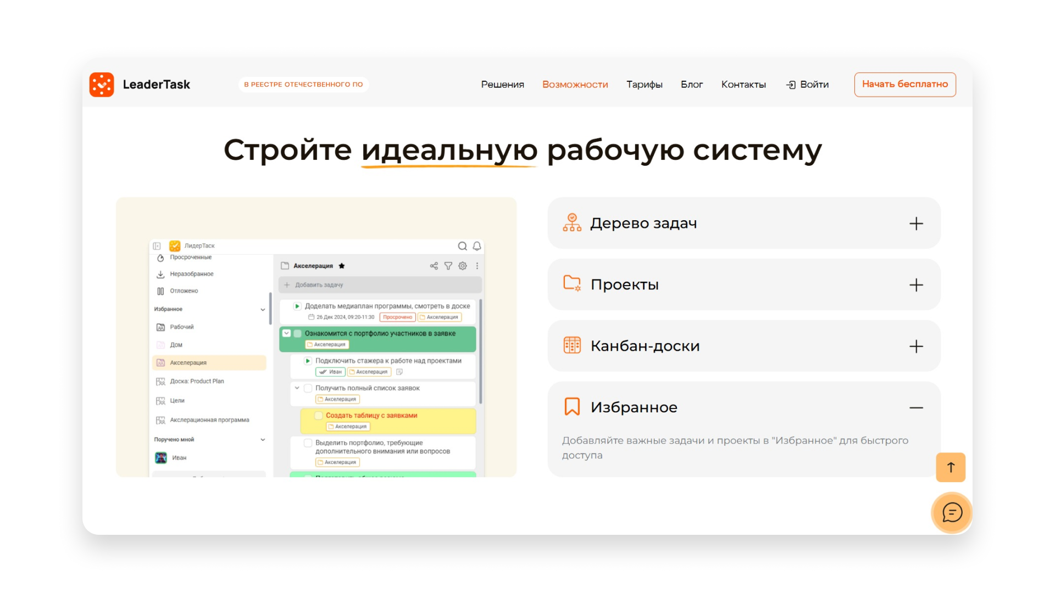
Task: Open the filter icon in Акселерация project
Action: (x=448, y=266)
